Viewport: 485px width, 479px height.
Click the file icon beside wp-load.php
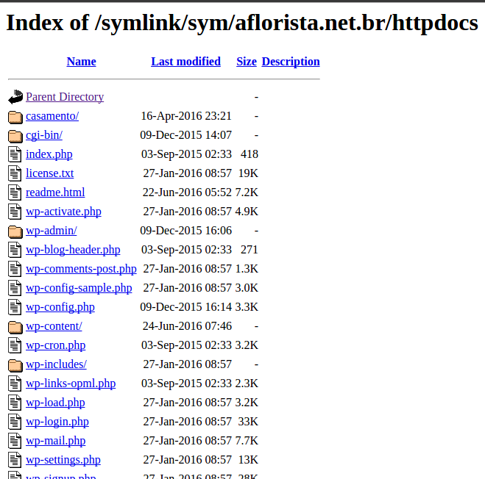(x=15, y=403)
